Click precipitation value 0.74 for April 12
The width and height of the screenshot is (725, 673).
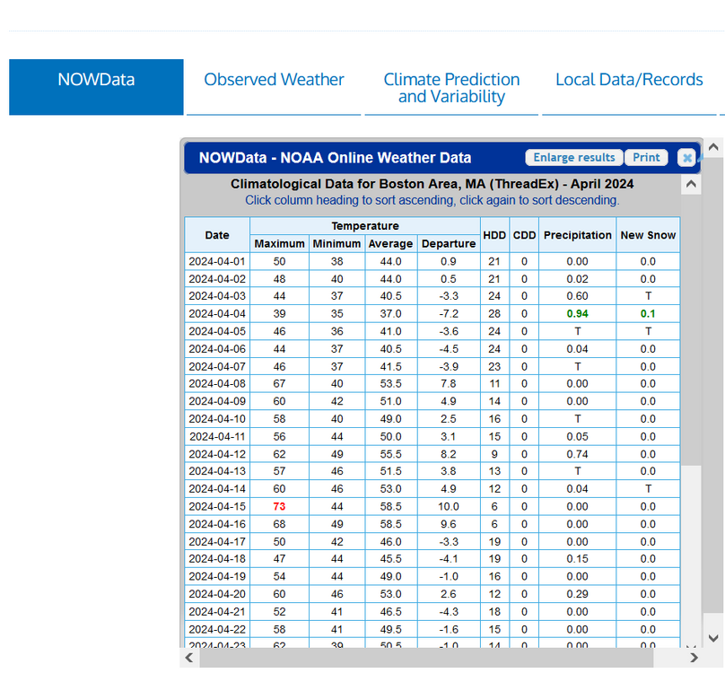[577, 454]
